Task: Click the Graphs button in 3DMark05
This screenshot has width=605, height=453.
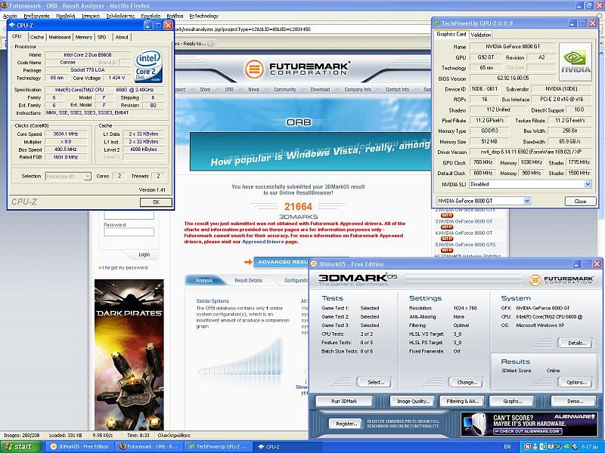Action: (x=512, y=401)
